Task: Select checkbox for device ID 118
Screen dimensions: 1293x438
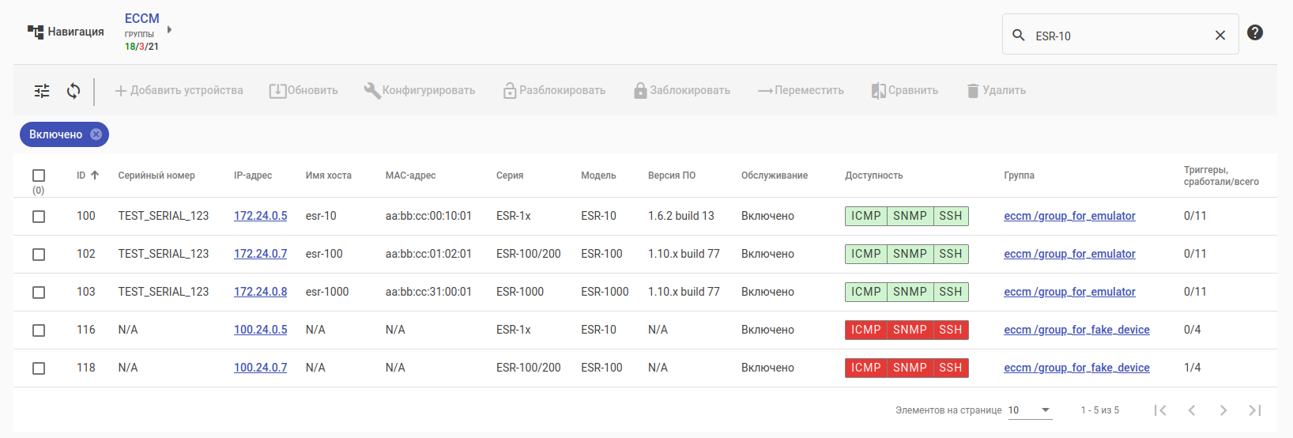Action: click(39, 368)
